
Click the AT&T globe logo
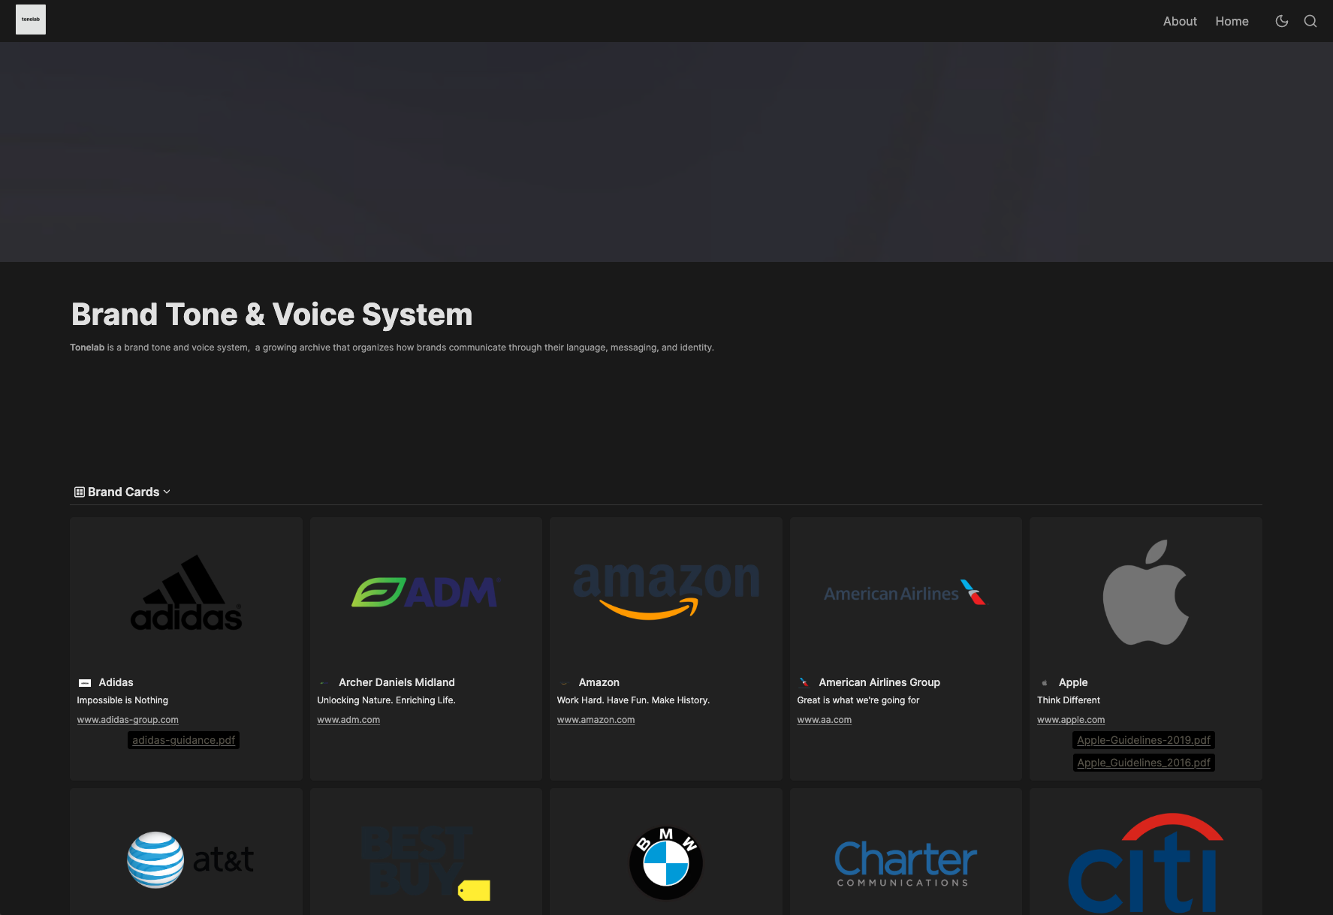point(156,859)
